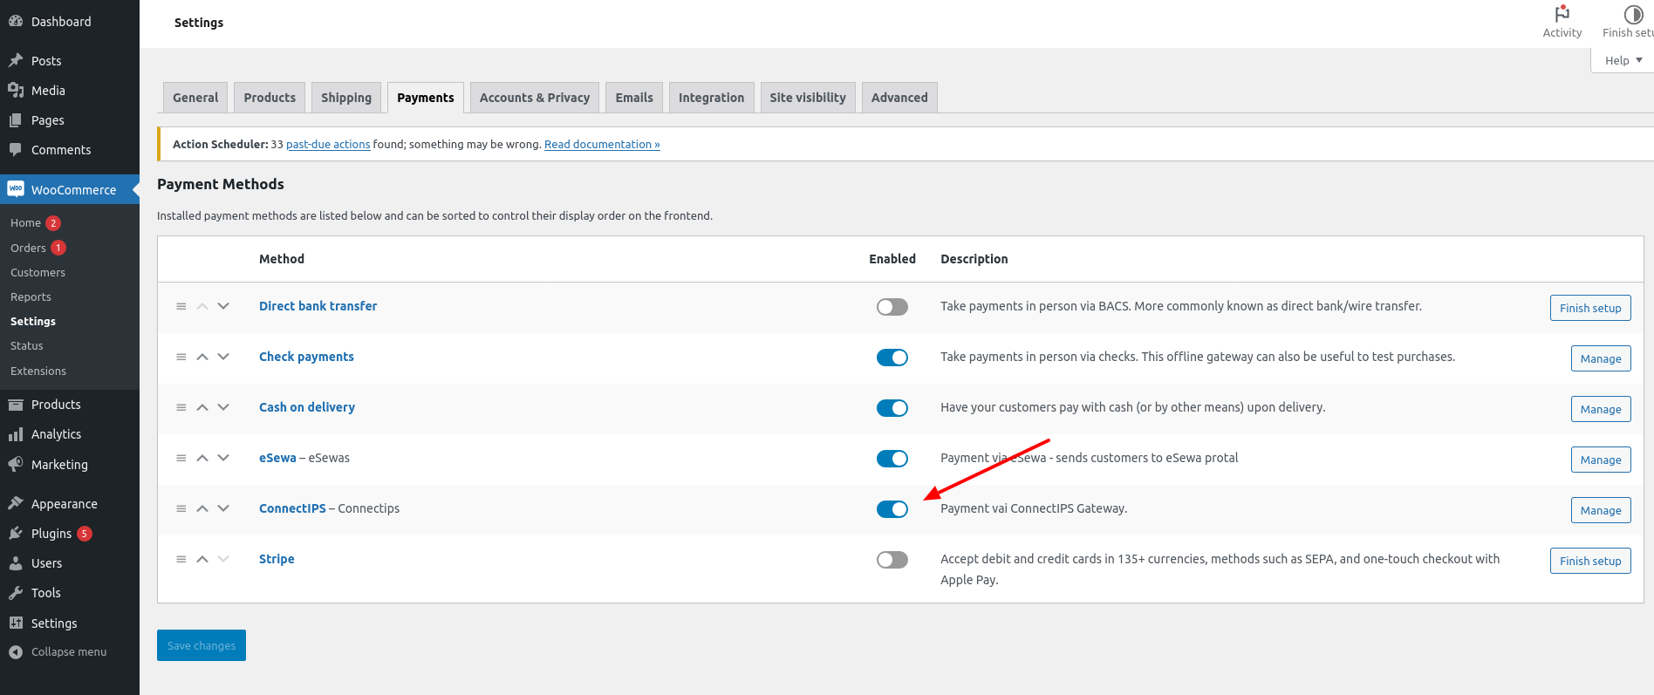Click Manage for eSewa
The height and width of the screenshot is (695, 1654).
[x=1601, y=460]
